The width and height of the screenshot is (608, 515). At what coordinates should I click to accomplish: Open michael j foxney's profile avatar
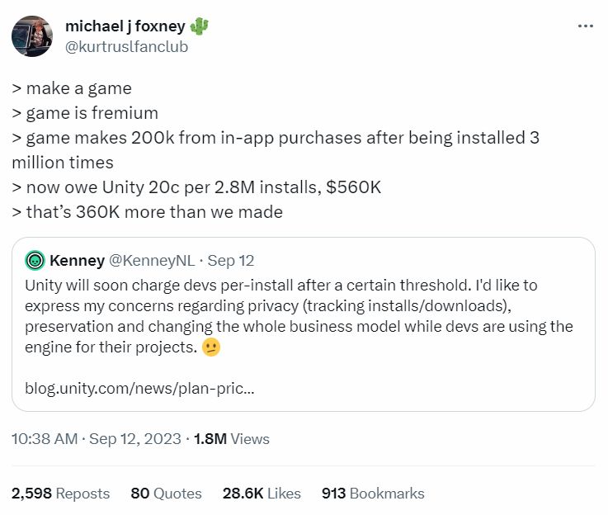[32, 36]
